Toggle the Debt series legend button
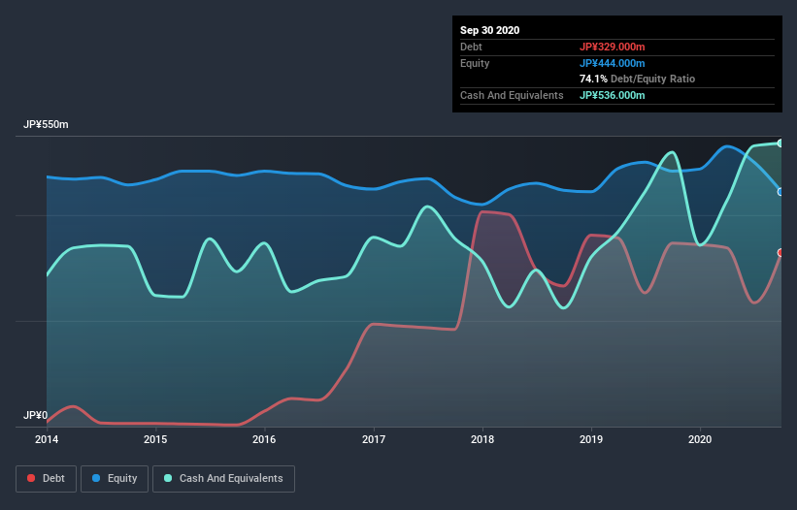Screen dimensions: 797x510 (46, 479)
